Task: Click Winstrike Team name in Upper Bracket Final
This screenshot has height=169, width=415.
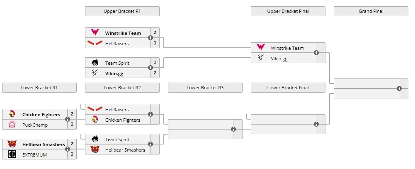Action: point(287,48)
